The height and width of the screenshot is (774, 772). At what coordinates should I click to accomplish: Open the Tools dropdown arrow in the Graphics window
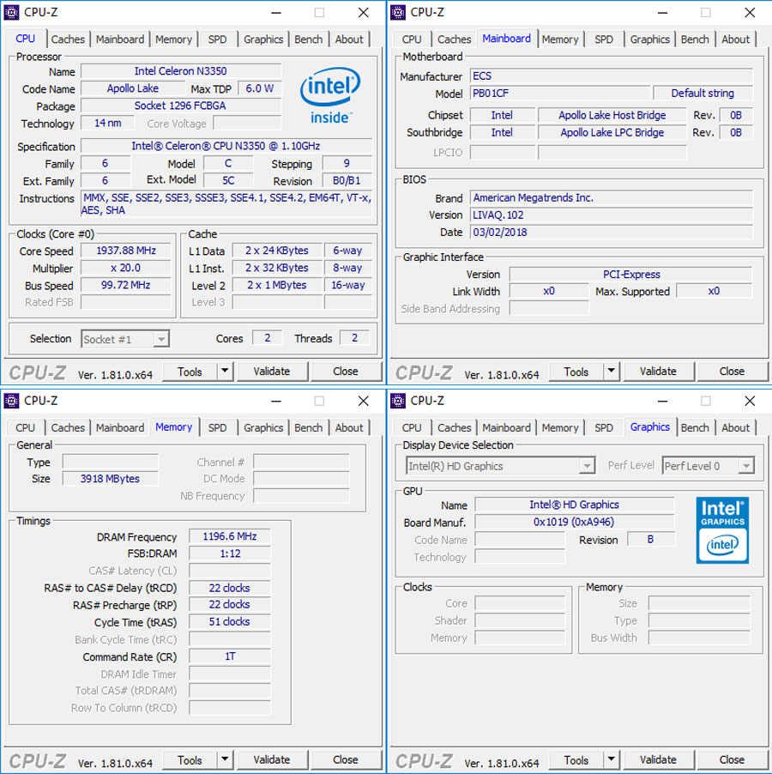(x=611, y=759)
